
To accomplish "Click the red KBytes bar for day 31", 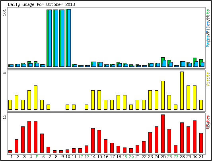I will click(201, 143).
